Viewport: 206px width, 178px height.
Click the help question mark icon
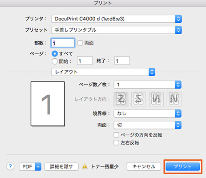click(10, 166)
